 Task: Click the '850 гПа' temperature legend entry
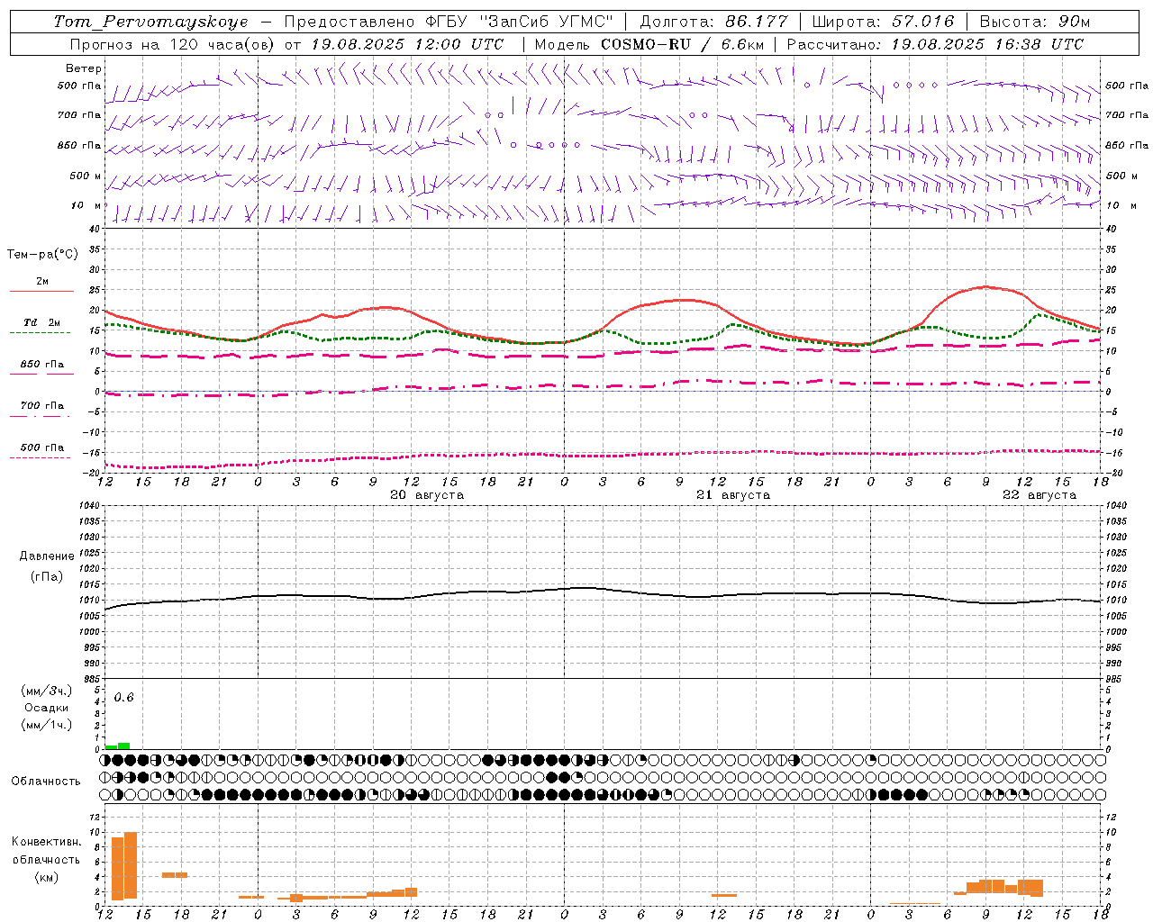(42, 365)
